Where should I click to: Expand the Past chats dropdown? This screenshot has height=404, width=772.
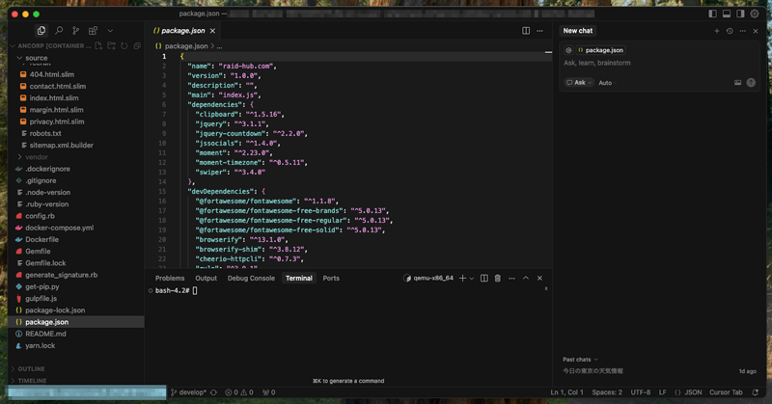580,360
